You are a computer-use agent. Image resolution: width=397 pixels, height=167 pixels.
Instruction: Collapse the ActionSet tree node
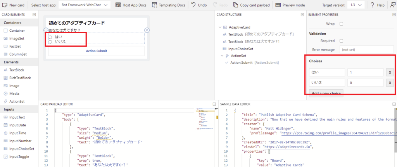(x=222, y=56)
